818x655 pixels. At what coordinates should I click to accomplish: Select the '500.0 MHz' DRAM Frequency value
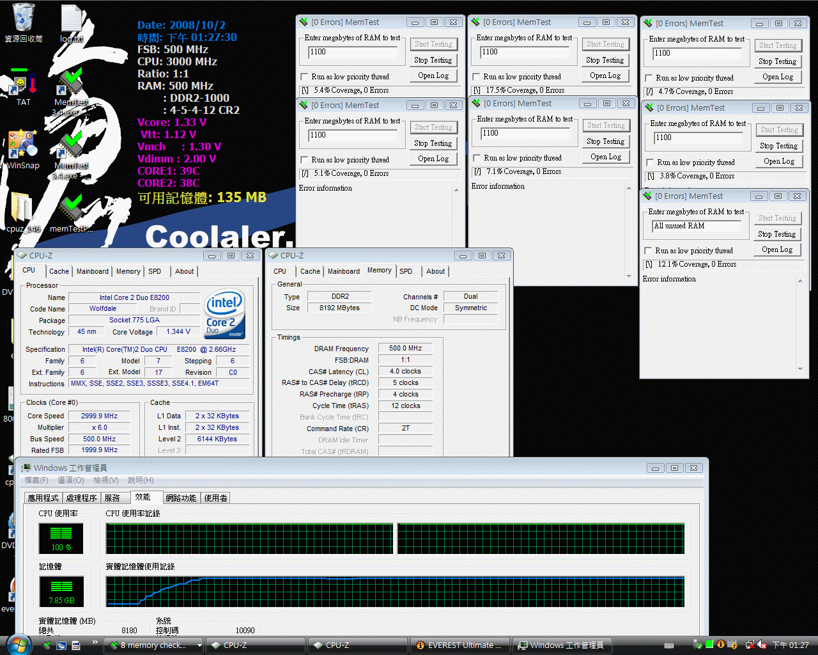pyautogui.click(x=405, y=349)
